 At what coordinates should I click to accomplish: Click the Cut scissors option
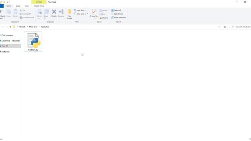[x=22, y=11]
